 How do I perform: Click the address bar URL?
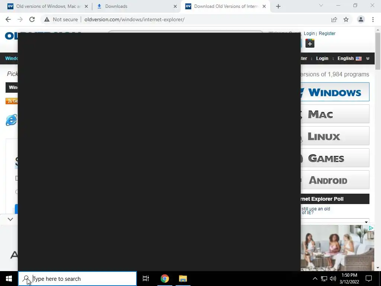(x=134, y=19)
